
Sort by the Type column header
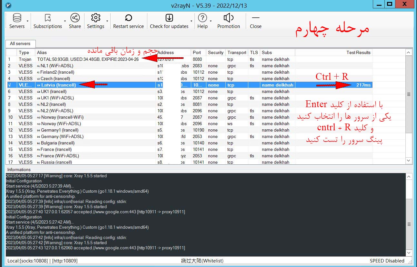(x=26, y=52)
